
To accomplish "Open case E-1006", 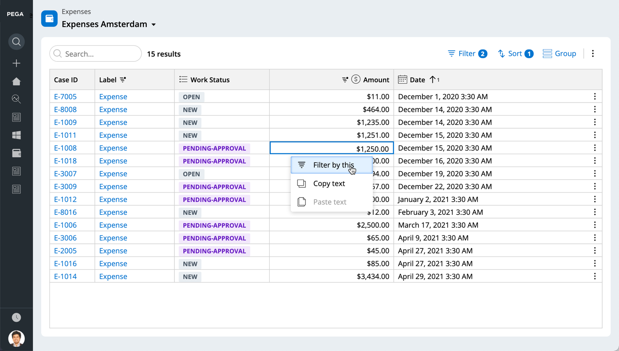I will tap(65, 225).
